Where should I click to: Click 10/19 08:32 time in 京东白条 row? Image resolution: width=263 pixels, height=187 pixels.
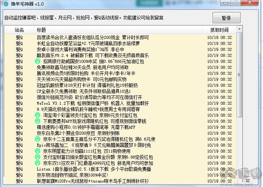click(220, 133)
